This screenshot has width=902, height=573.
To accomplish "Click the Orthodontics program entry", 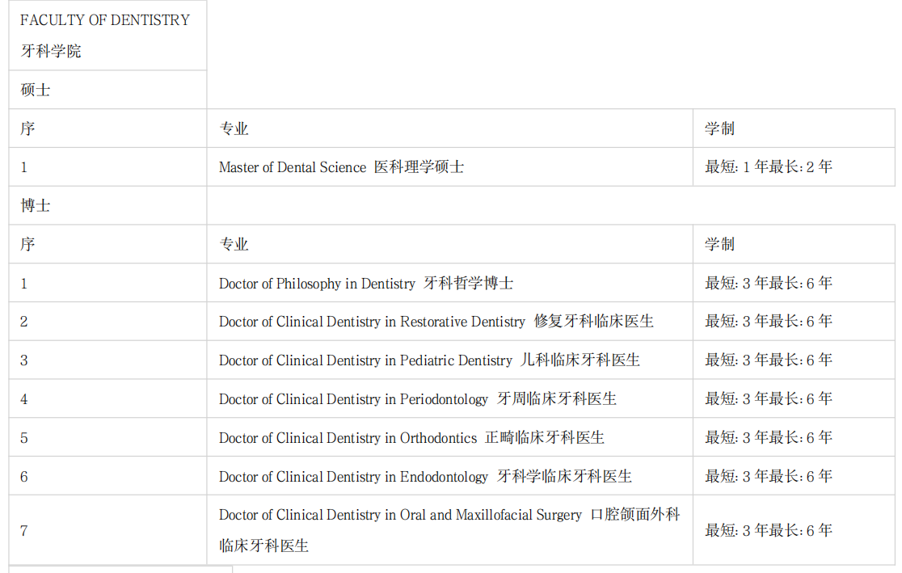I will pyautogui.click(x=411, y=438).
